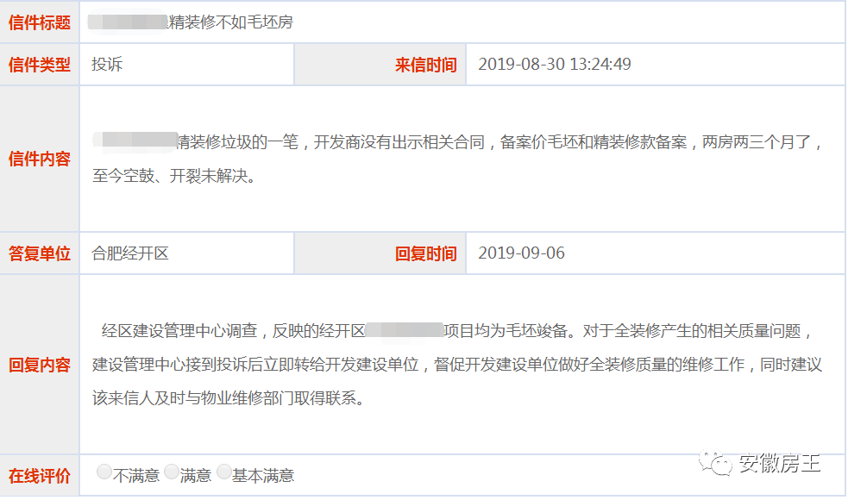
Task: Select the 不满意 radio button
Action: tap(104, 472)
